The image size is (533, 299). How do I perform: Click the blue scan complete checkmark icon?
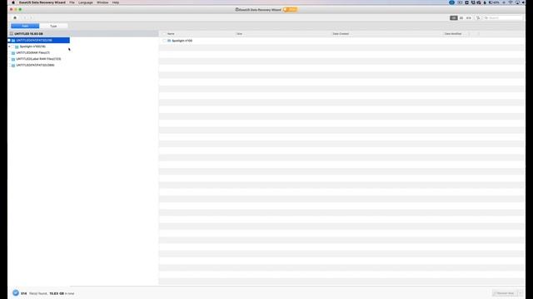tap(16, 293)
